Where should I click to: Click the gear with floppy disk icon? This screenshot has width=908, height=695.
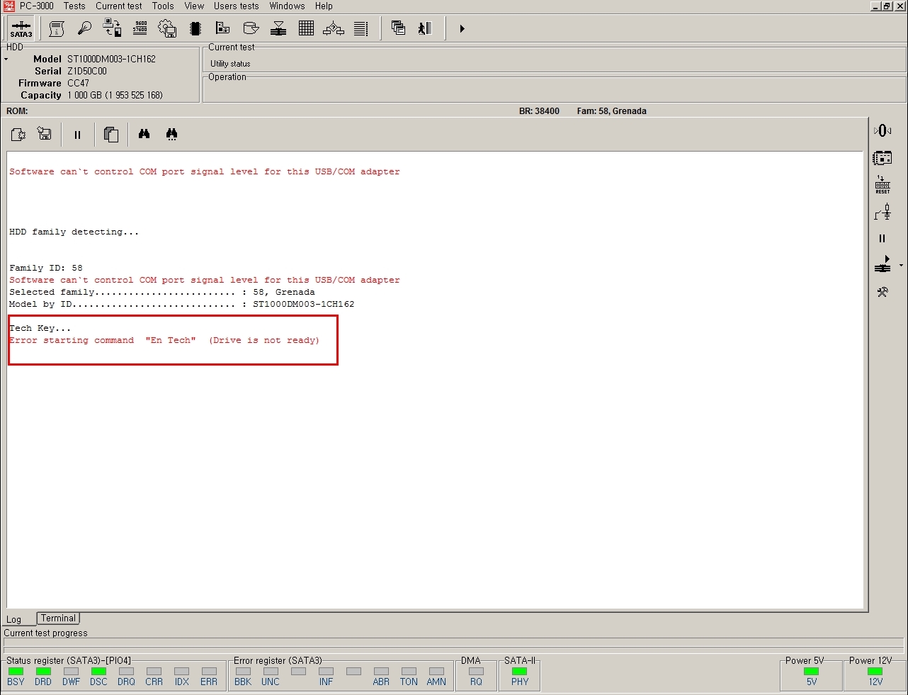point(167,28)
